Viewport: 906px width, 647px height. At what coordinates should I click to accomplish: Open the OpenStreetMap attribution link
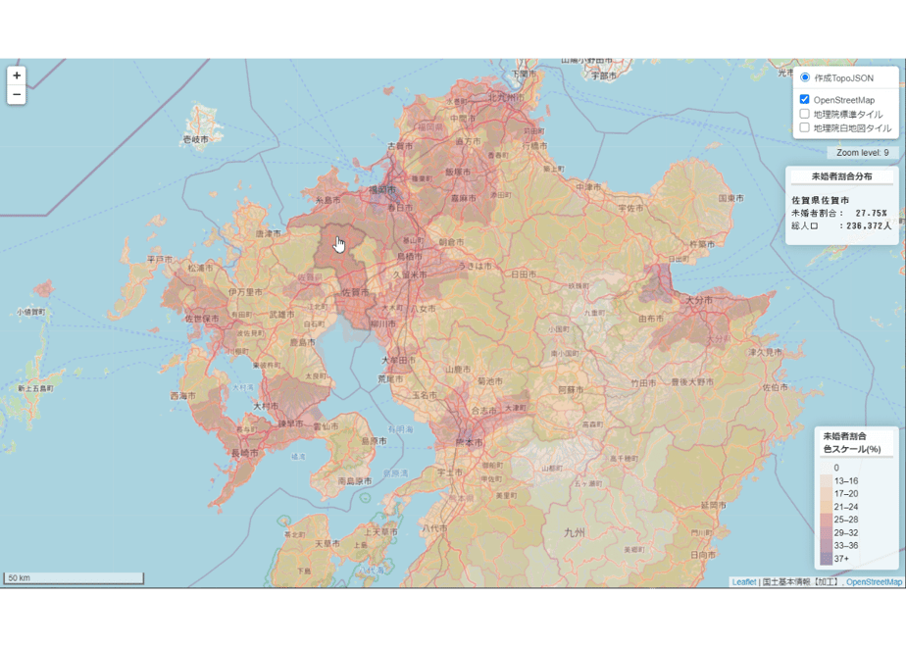click(x=874, y=581)
